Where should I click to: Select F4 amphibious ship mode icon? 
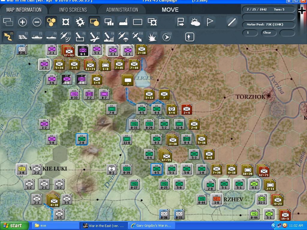[x=51, y=37]
